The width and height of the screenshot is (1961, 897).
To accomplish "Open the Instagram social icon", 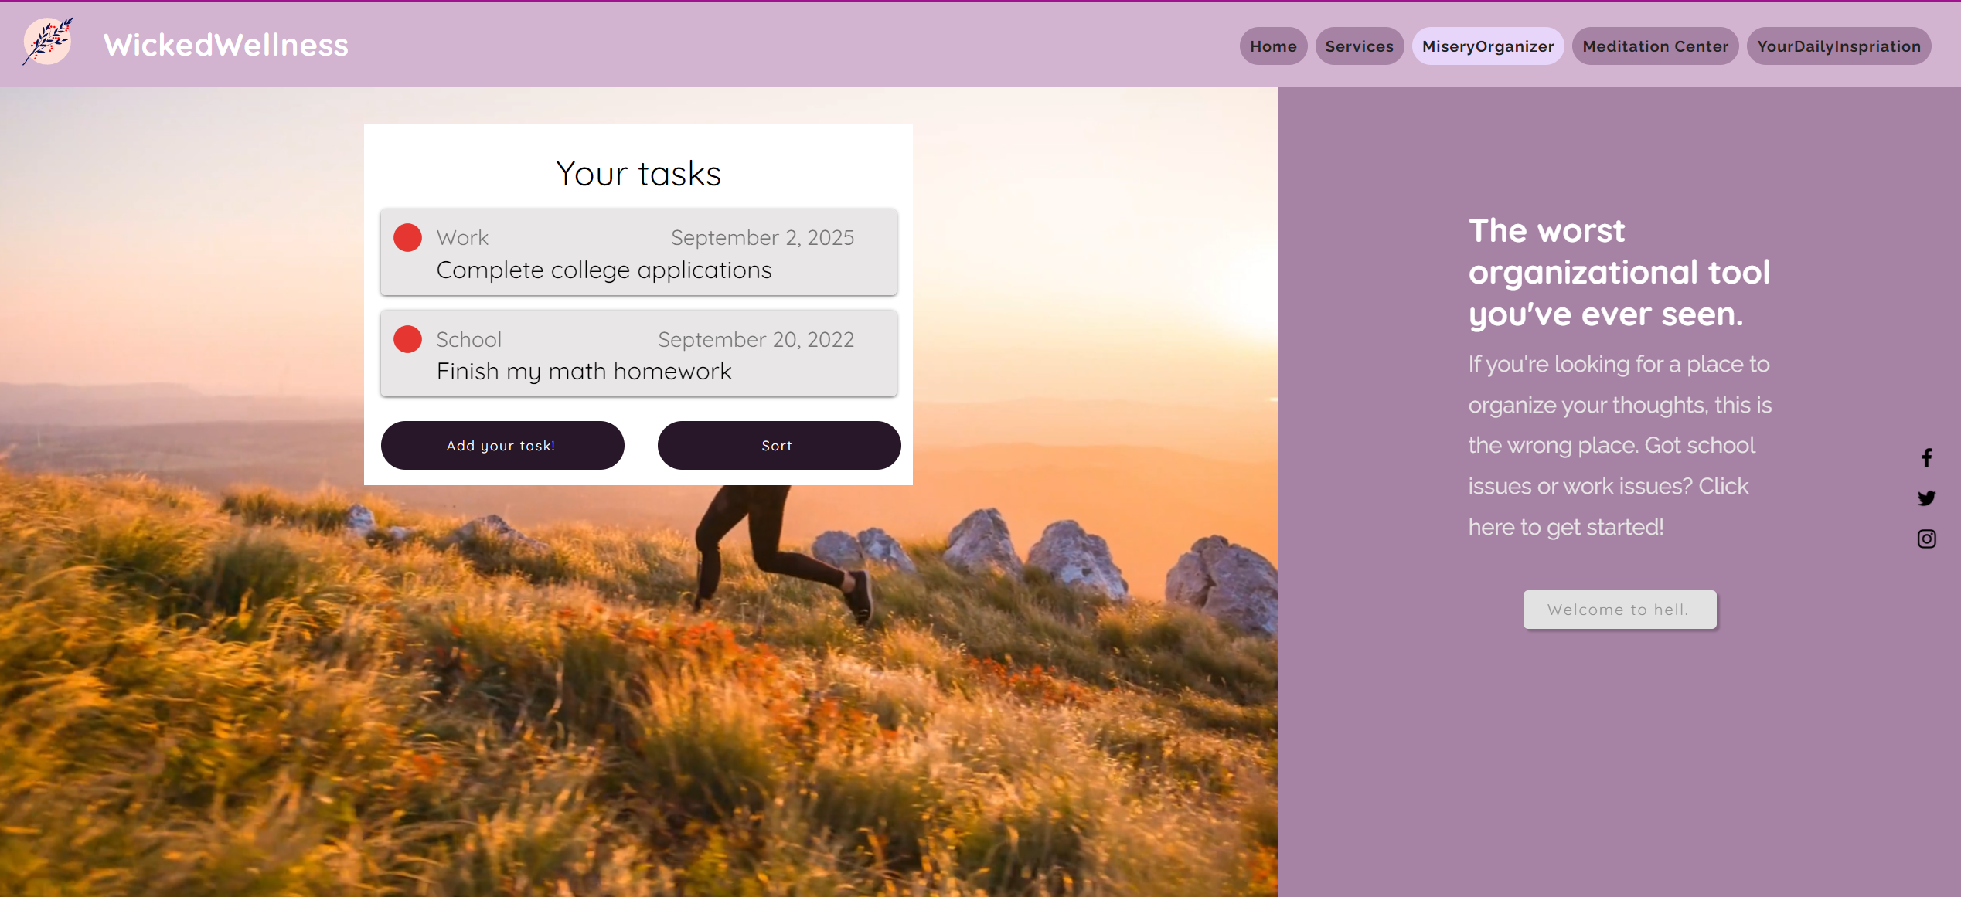I will click(1926, 539).
